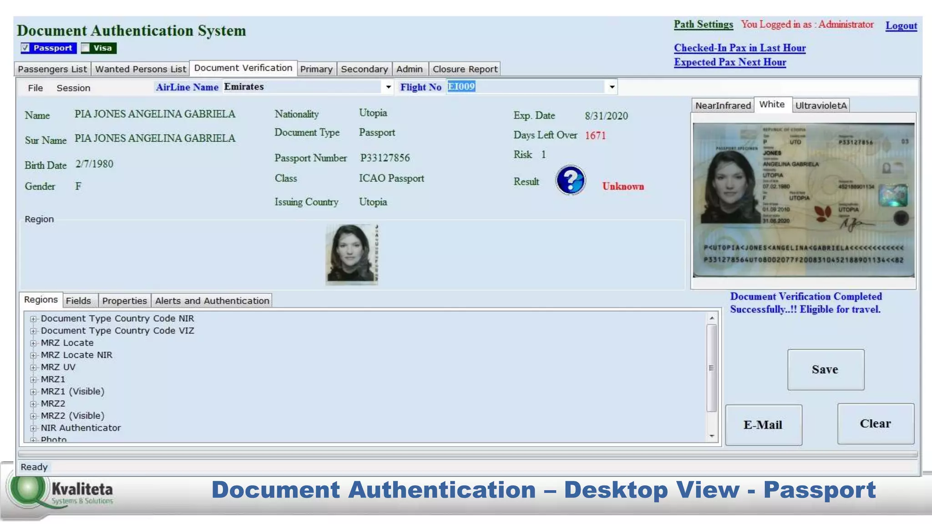Viewport: 932px width, 524px height.
Task: Click the blue question mark result icon
Action: pos(570,180)
